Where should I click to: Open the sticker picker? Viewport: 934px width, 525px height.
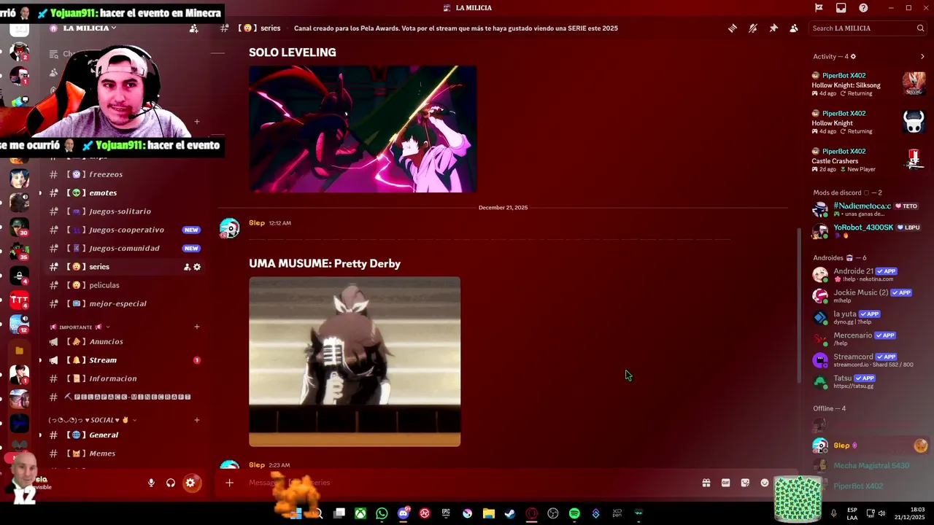pyautogui.click(x=745, y=483)
